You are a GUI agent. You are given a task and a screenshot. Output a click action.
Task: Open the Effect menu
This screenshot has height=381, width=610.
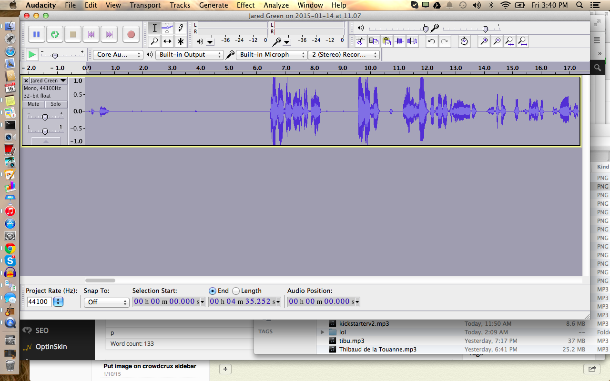click(x=245, y=5)
